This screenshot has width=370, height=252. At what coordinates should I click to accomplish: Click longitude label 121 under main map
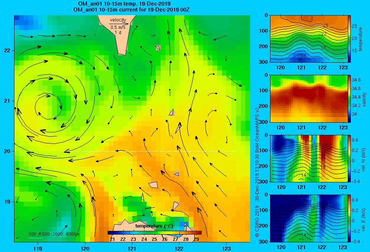point(132,248)
